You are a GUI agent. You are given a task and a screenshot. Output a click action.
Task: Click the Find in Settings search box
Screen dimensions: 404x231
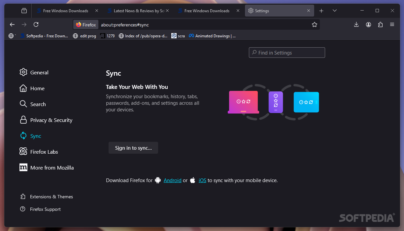coord(287,53)
